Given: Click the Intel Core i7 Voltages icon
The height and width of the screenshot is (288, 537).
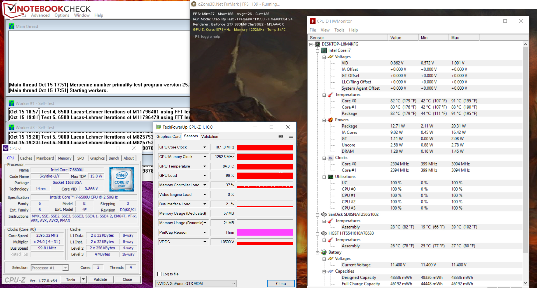Looking at the screenshot, I should pyautogui.click(x=331, y=57).
